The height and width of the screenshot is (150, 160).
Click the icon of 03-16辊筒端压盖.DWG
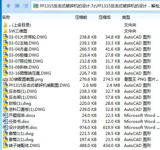5,73
